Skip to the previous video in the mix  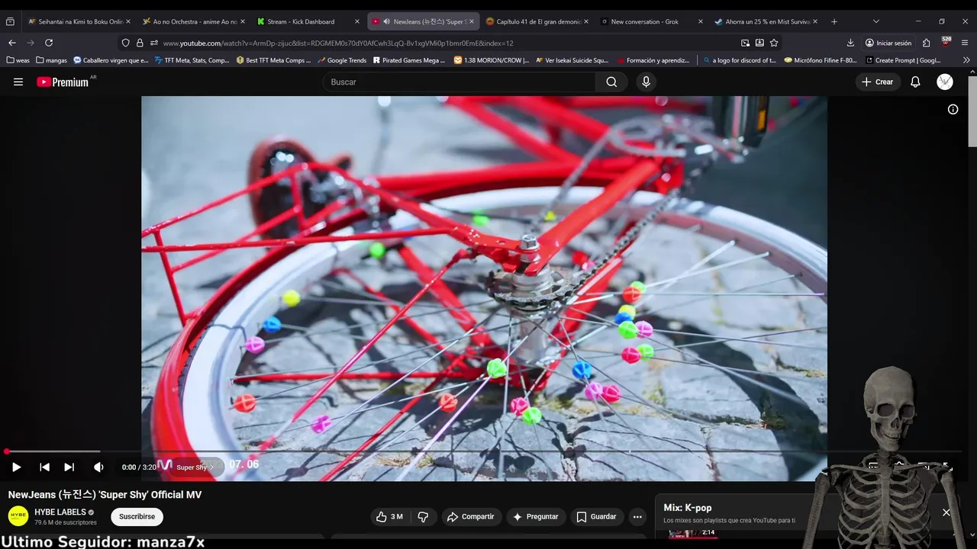tap(44, 467)
